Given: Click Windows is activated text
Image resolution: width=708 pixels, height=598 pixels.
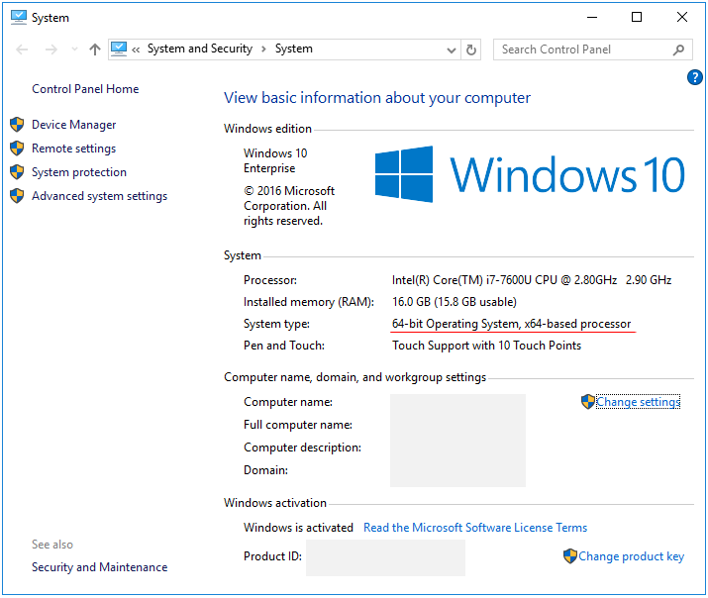Looking at the screenshot, I should pyautogui.click(x=298, y=528).
